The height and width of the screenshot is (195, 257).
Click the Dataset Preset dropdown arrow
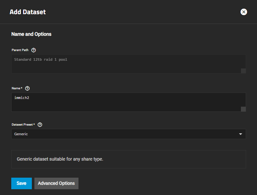click(x=241, y=134)
